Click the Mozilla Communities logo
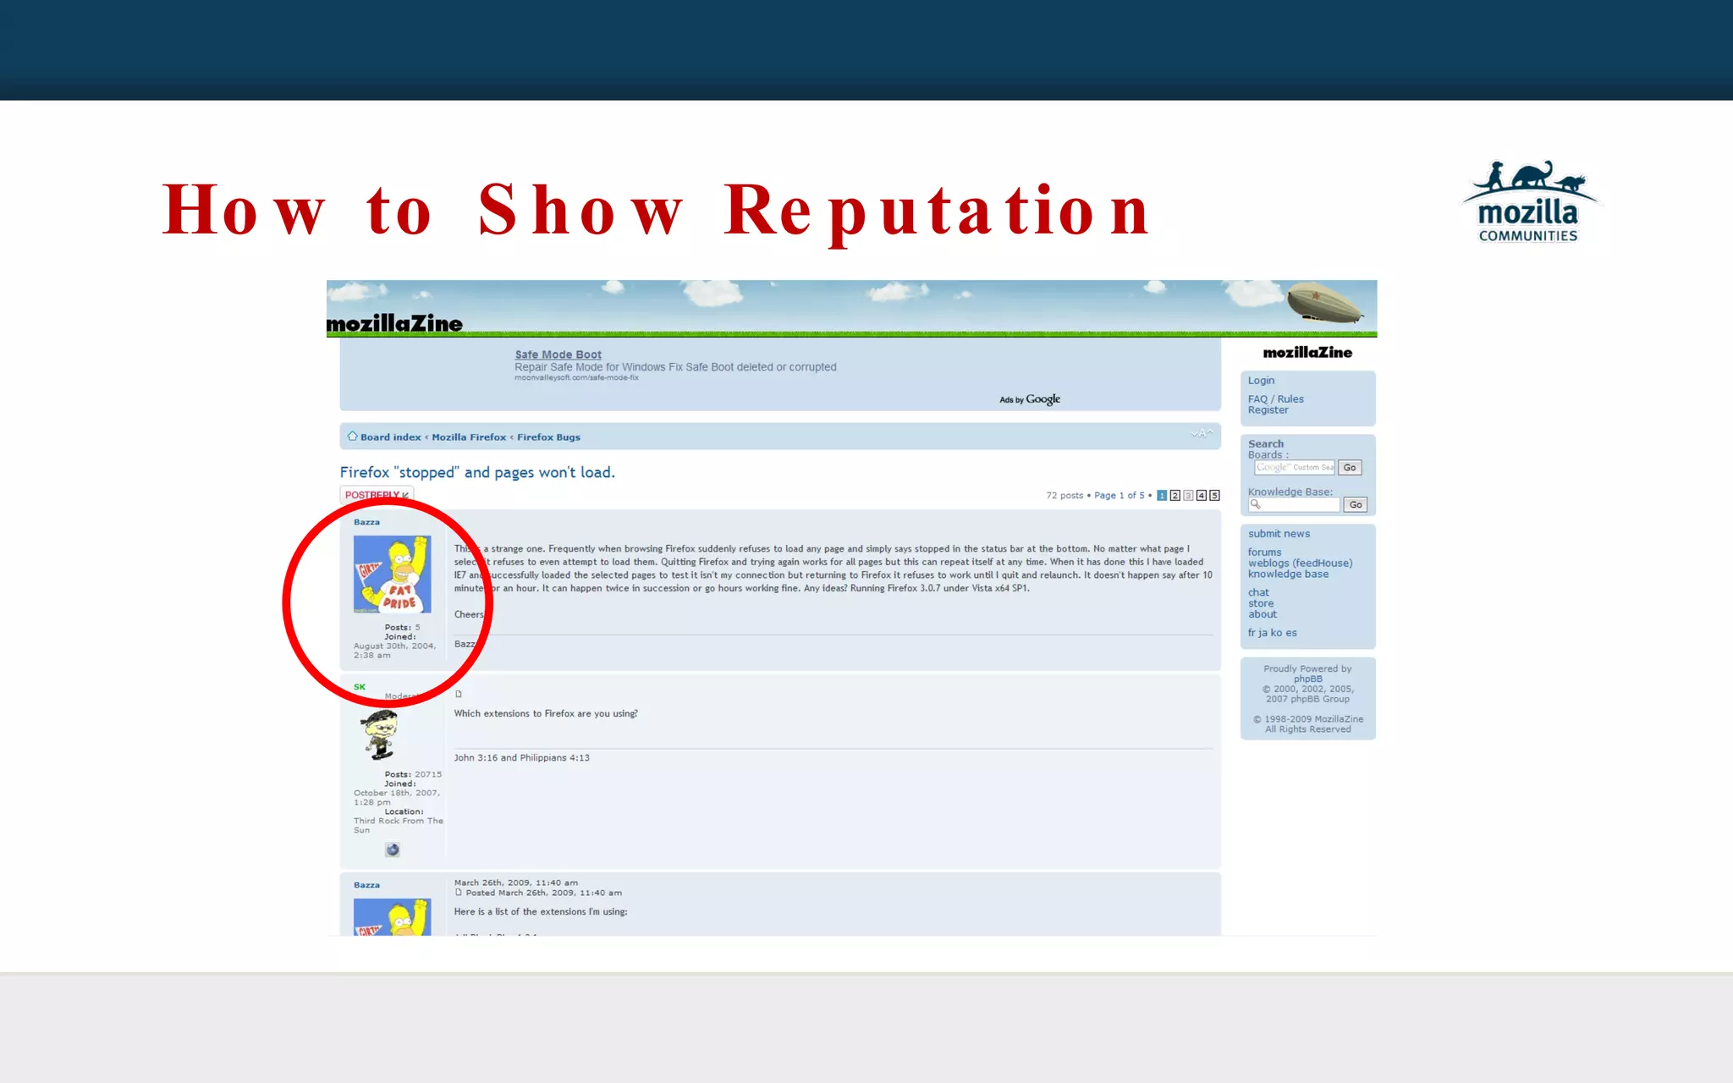The height and width of the screenshot is (1083, 1733). 1528,201
